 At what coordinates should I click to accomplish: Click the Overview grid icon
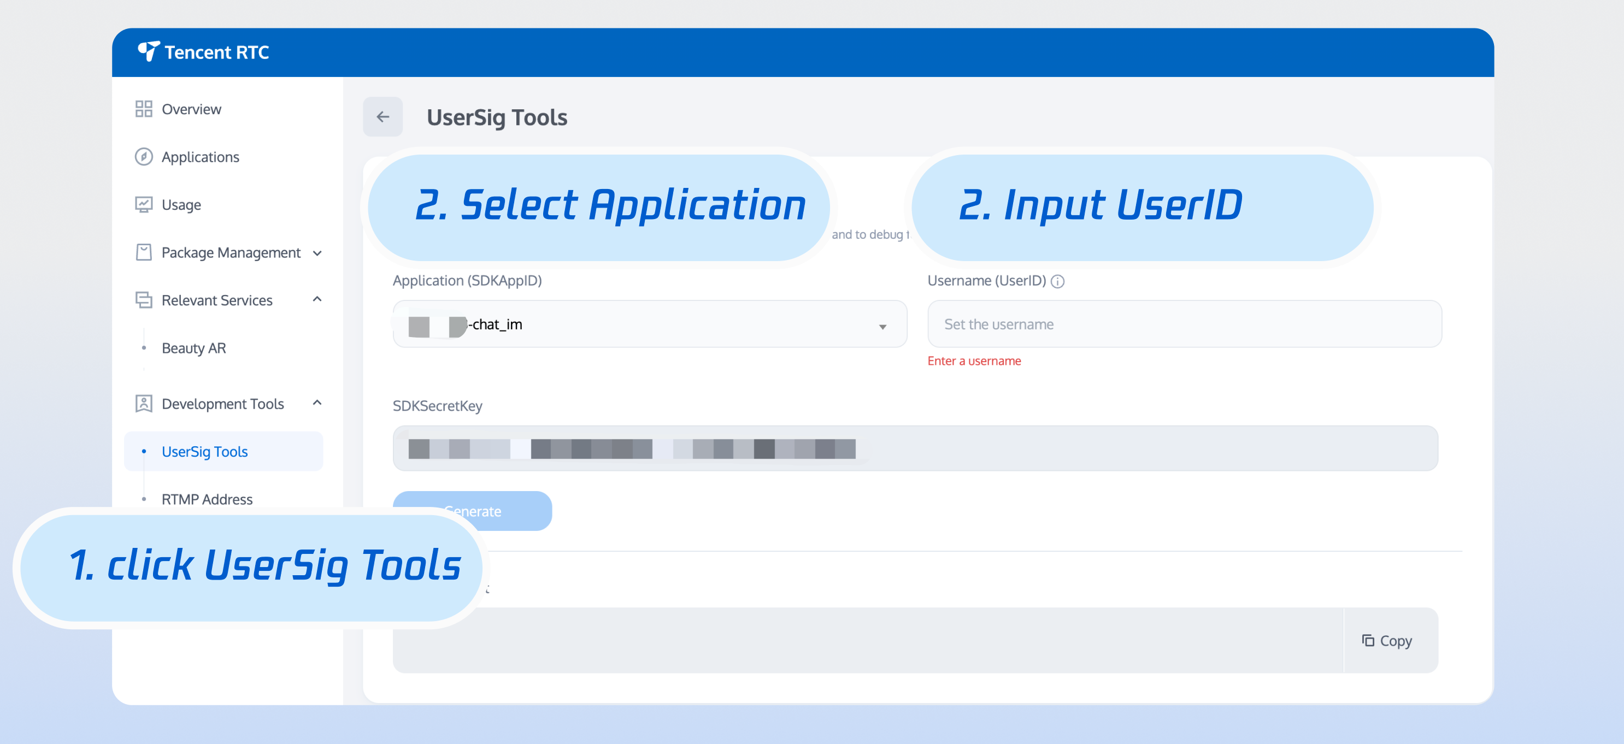[x=144, y=109]
